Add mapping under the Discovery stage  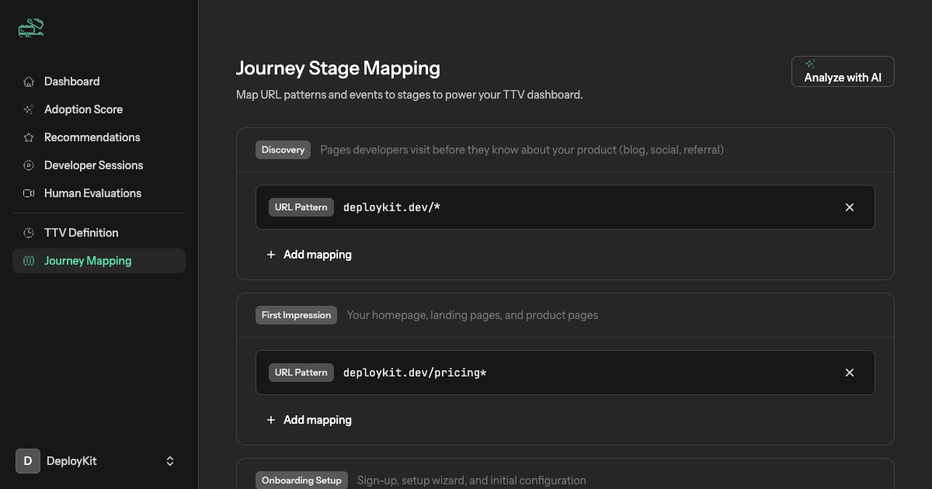[x=309, y=254]
